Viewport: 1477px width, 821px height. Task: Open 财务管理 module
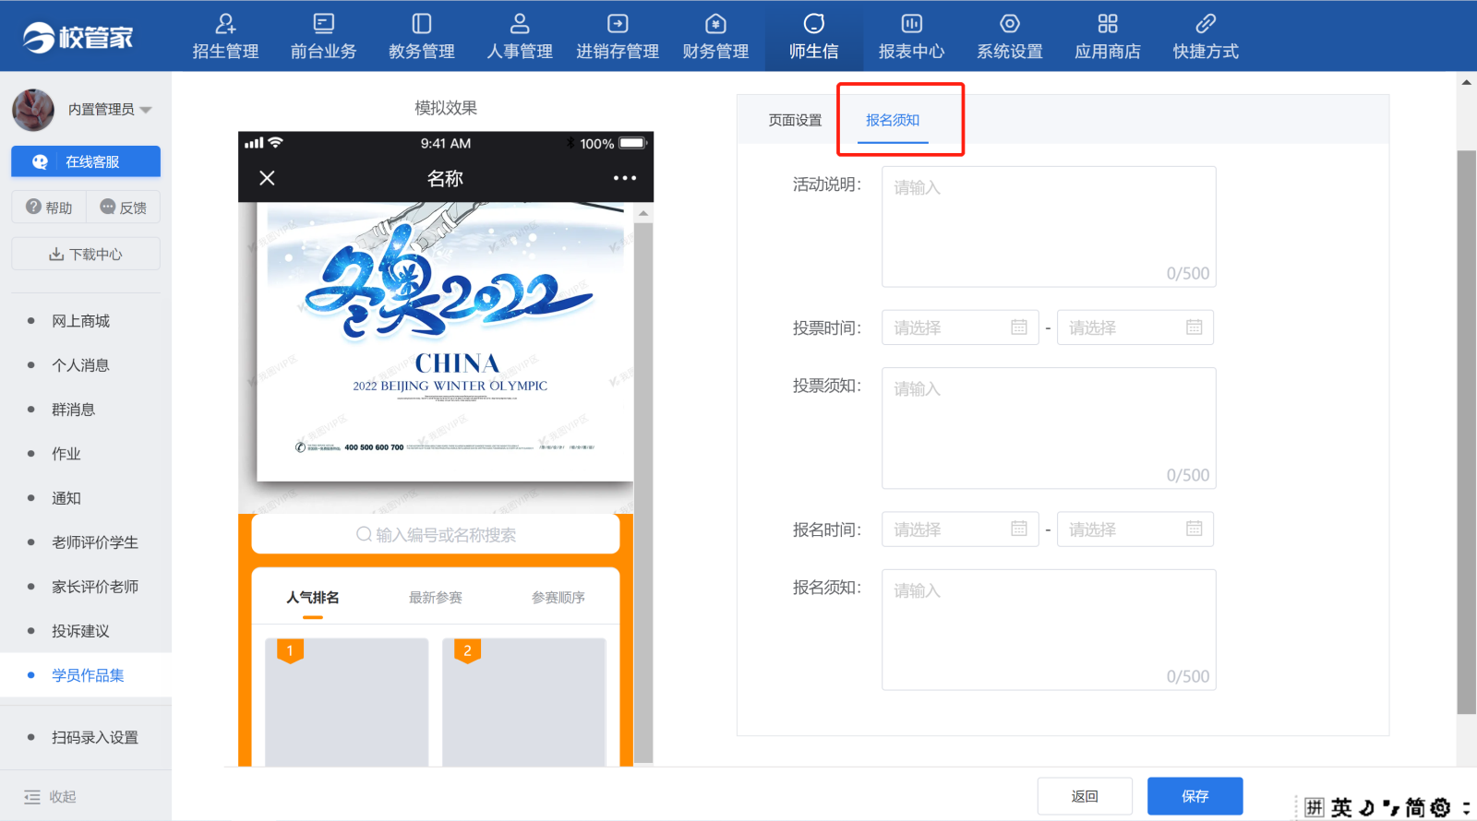(x=715, y=37)
